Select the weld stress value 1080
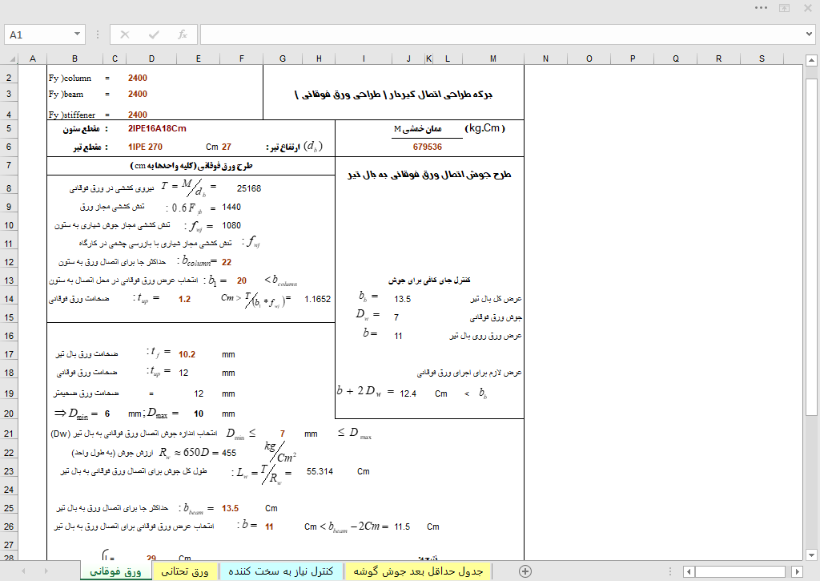This screenshot has width=820, height=581. tap(231, 226)
